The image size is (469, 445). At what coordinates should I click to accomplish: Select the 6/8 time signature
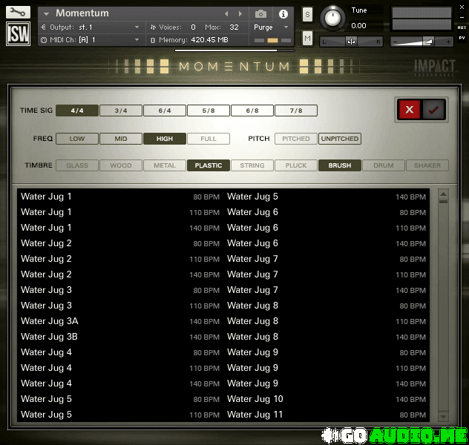pos(252,111)
